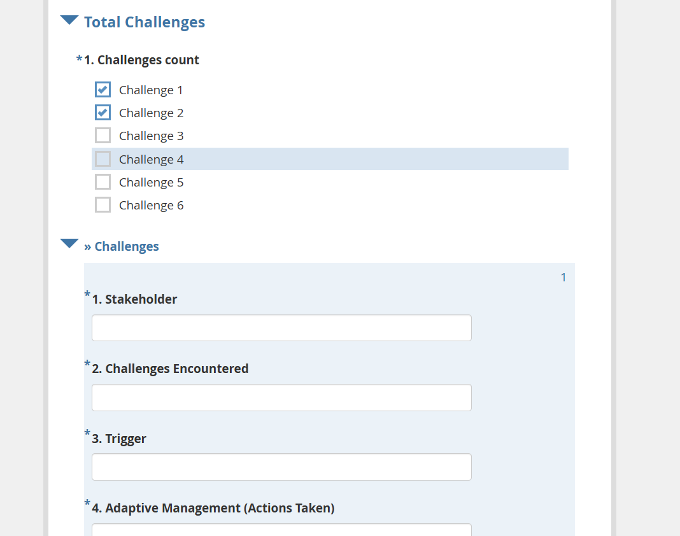
Task: Click into the Trigger text field
Action: 281,467
